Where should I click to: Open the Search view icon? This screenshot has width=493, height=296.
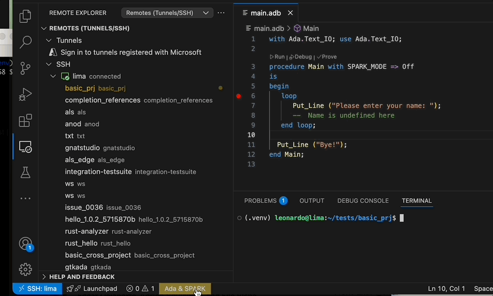click(x=25, y=42)
